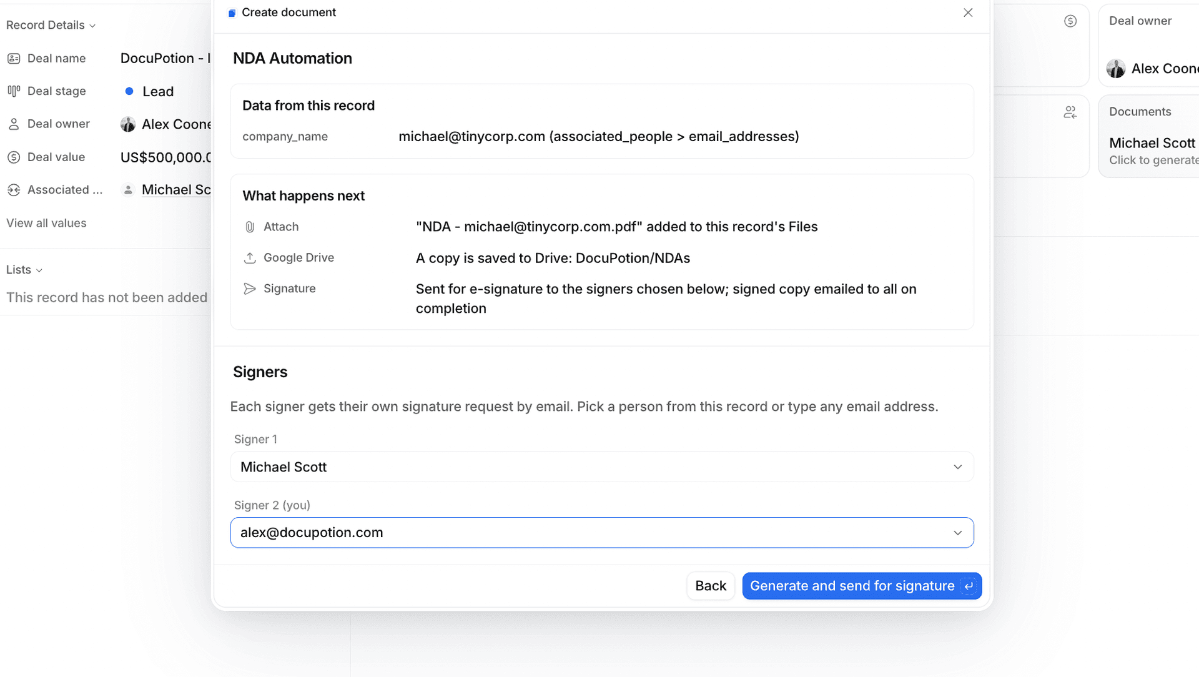
Task: Open the Michael Scott associated person link
Action: tap(176, 190)
